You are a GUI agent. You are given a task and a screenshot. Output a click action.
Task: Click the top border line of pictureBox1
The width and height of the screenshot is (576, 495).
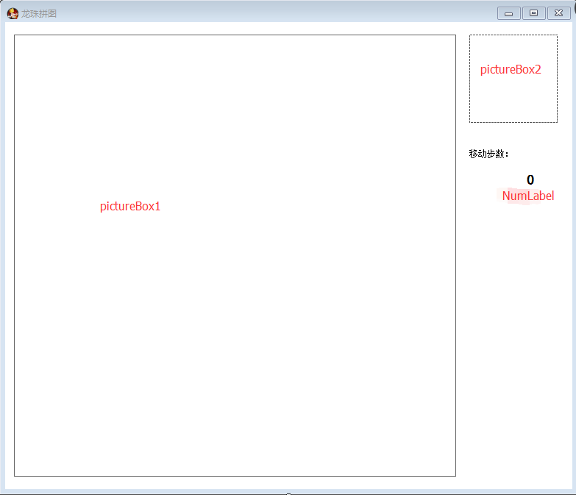[235, 35]
